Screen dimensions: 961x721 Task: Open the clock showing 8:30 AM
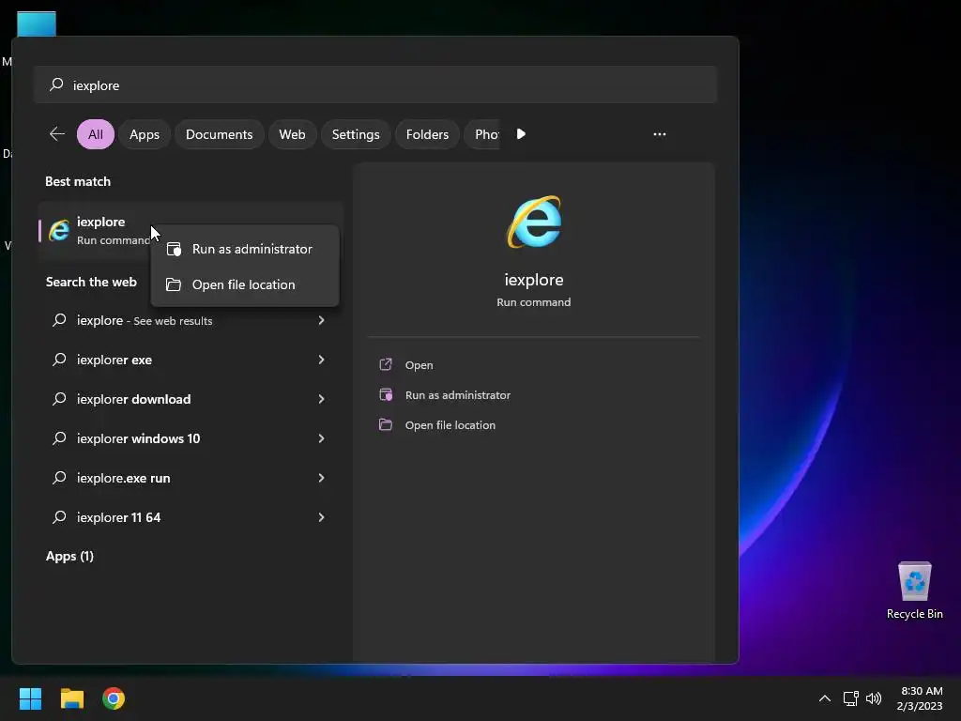coord(920,698)
